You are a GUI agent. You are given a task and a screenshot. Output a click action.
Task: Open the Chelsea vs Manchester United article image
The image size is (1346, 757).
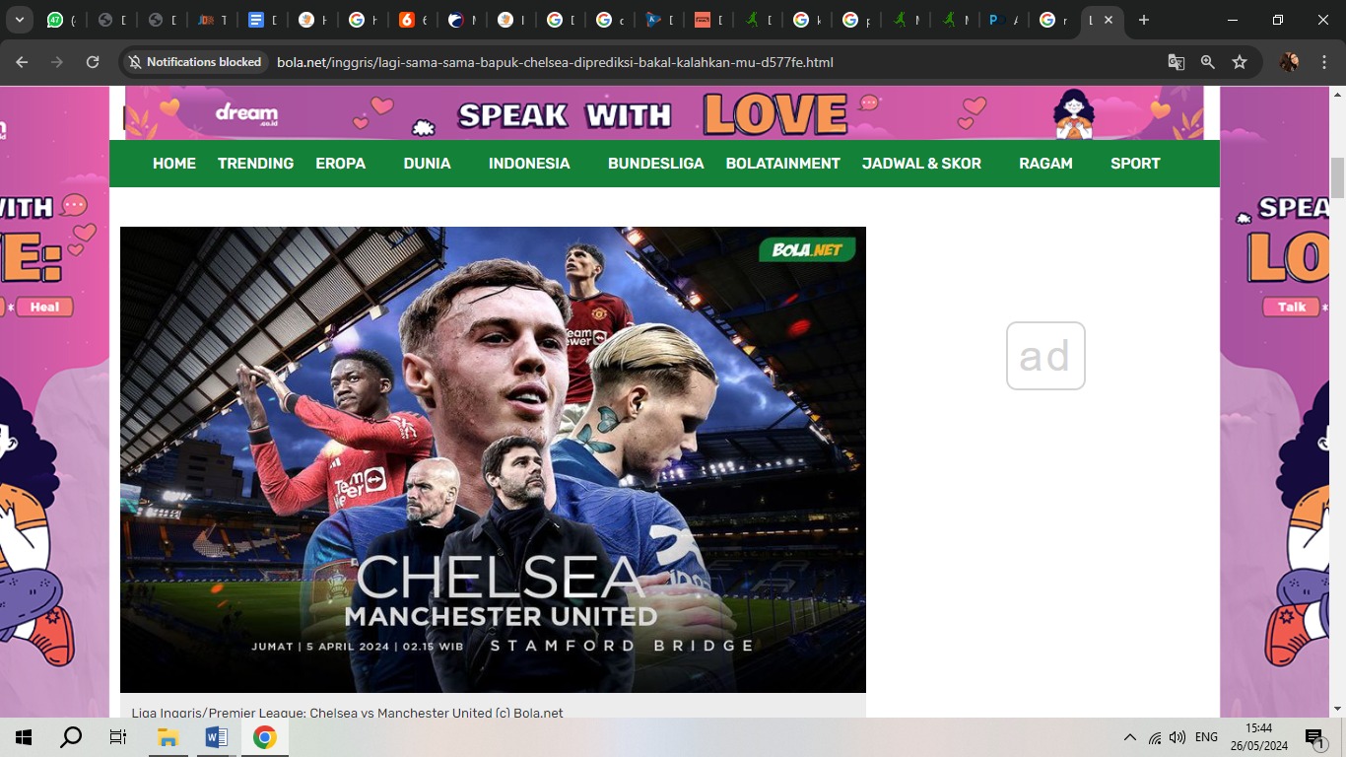(x=493, y=459)
